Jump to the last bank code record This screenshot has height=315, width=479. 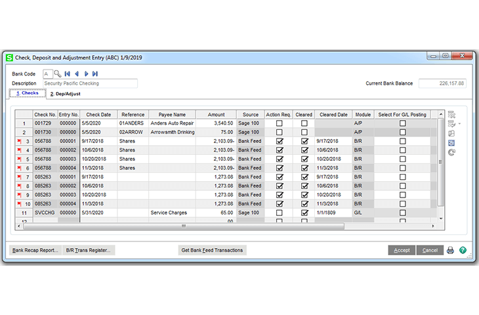pyautogui.click(x=95, y=73)
